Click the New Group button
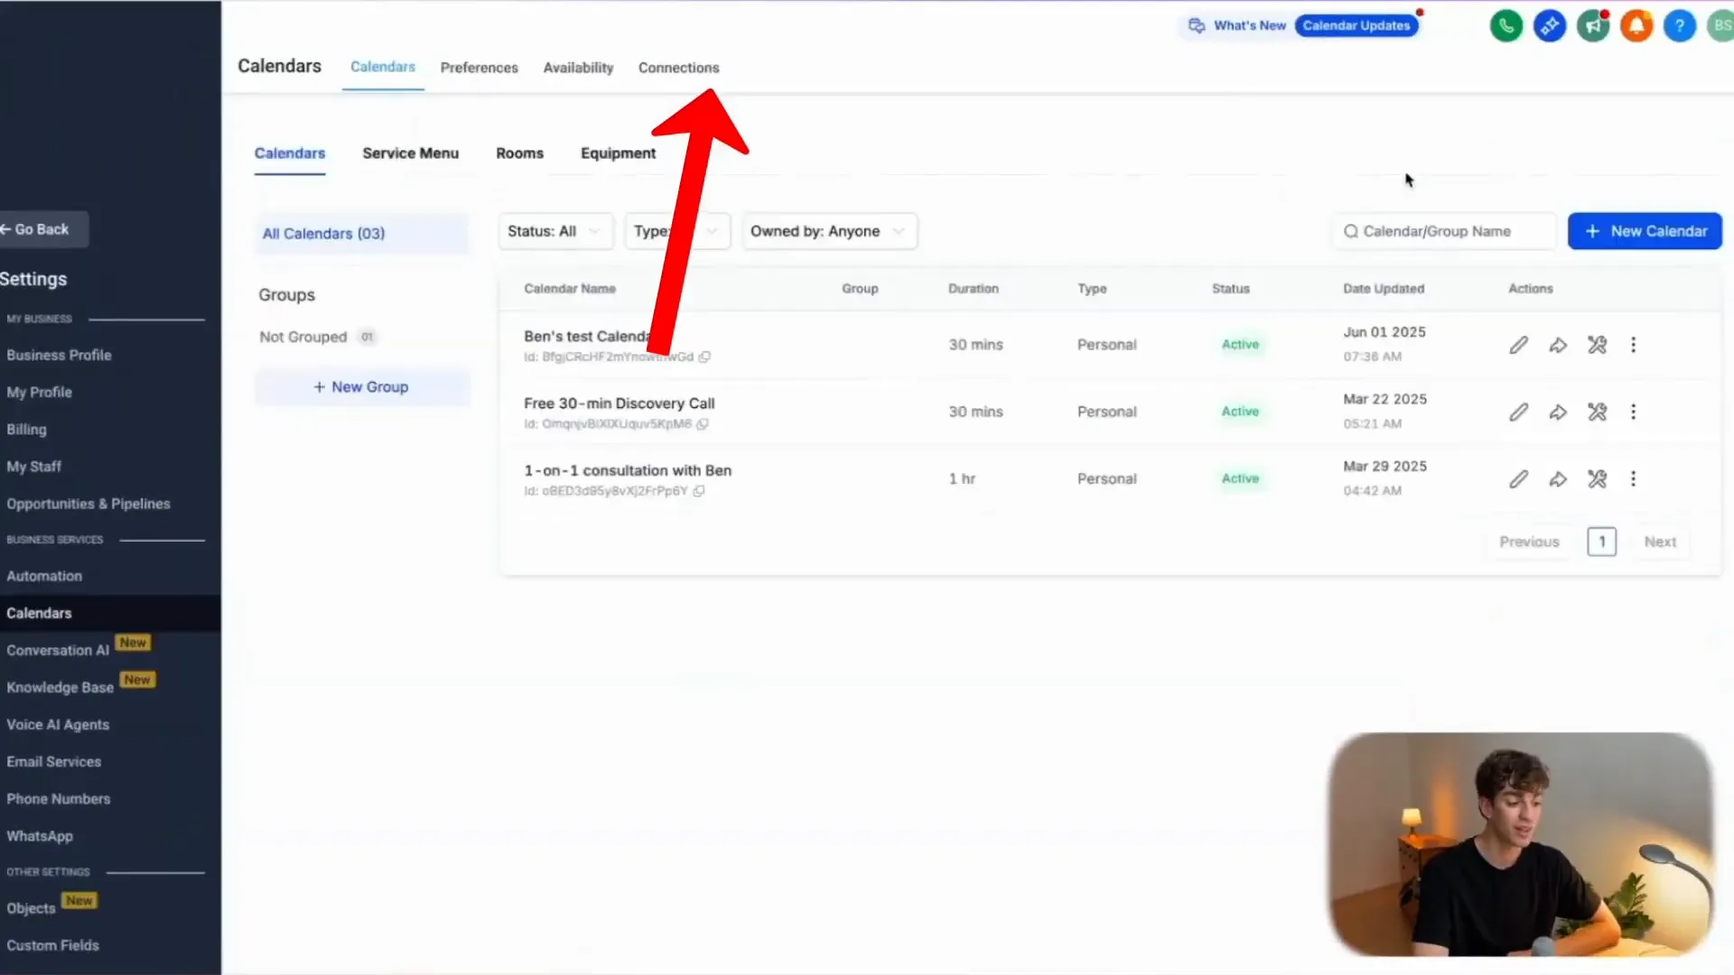 361,386
